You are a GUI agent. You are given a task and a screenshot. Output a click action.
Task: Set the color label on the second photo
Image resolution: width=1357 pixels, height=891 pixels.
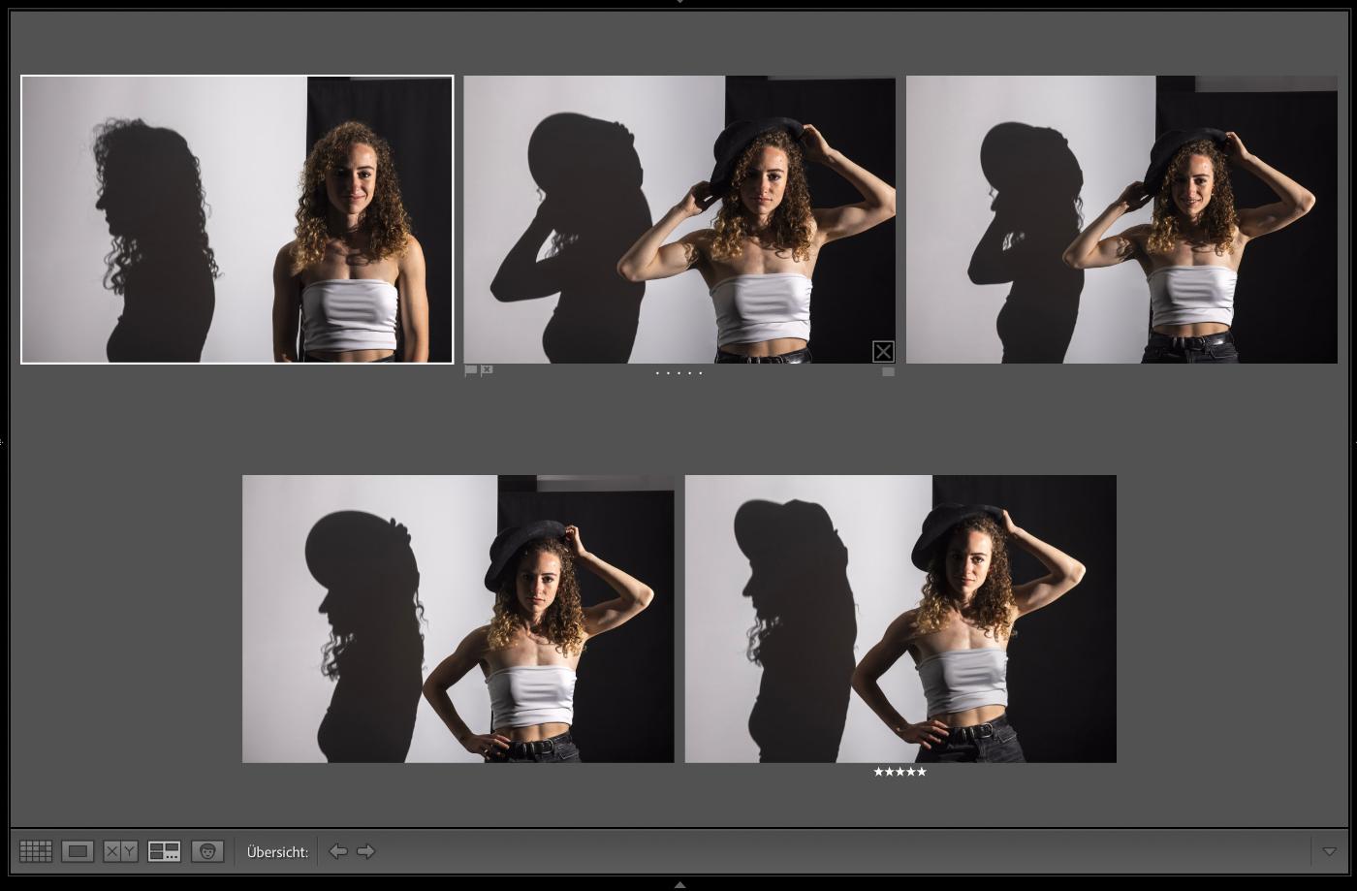click(x=888, y=371)
